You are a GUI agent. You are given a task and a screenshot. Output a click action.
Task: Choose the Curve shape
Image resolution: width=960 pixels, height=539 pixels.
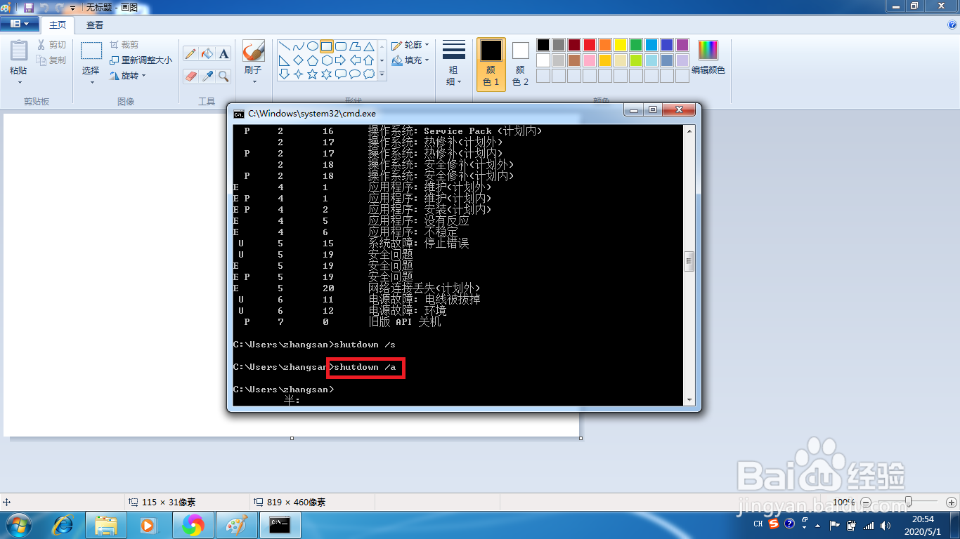299,46
